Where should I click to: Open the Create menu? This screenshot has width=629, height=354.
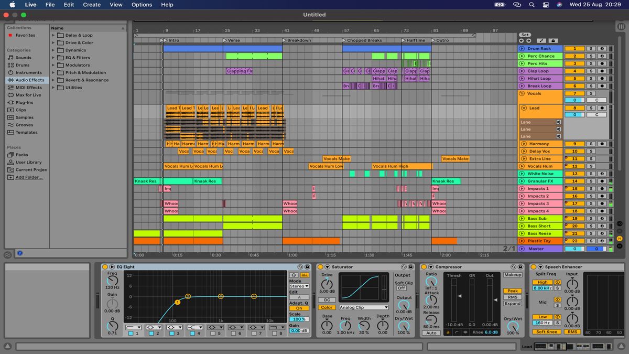92,4
